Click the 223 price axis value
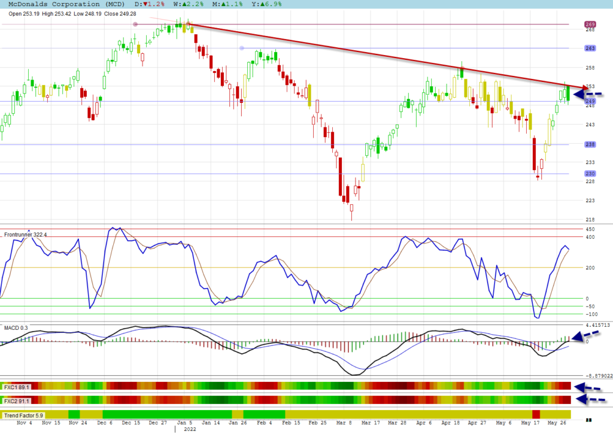The height and width of the screenshot is (440, 613). [590, 201]
